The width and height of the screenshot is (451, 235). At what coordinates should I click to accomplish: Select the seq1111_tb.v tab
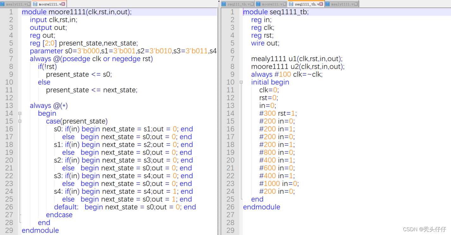pos(306,4)
